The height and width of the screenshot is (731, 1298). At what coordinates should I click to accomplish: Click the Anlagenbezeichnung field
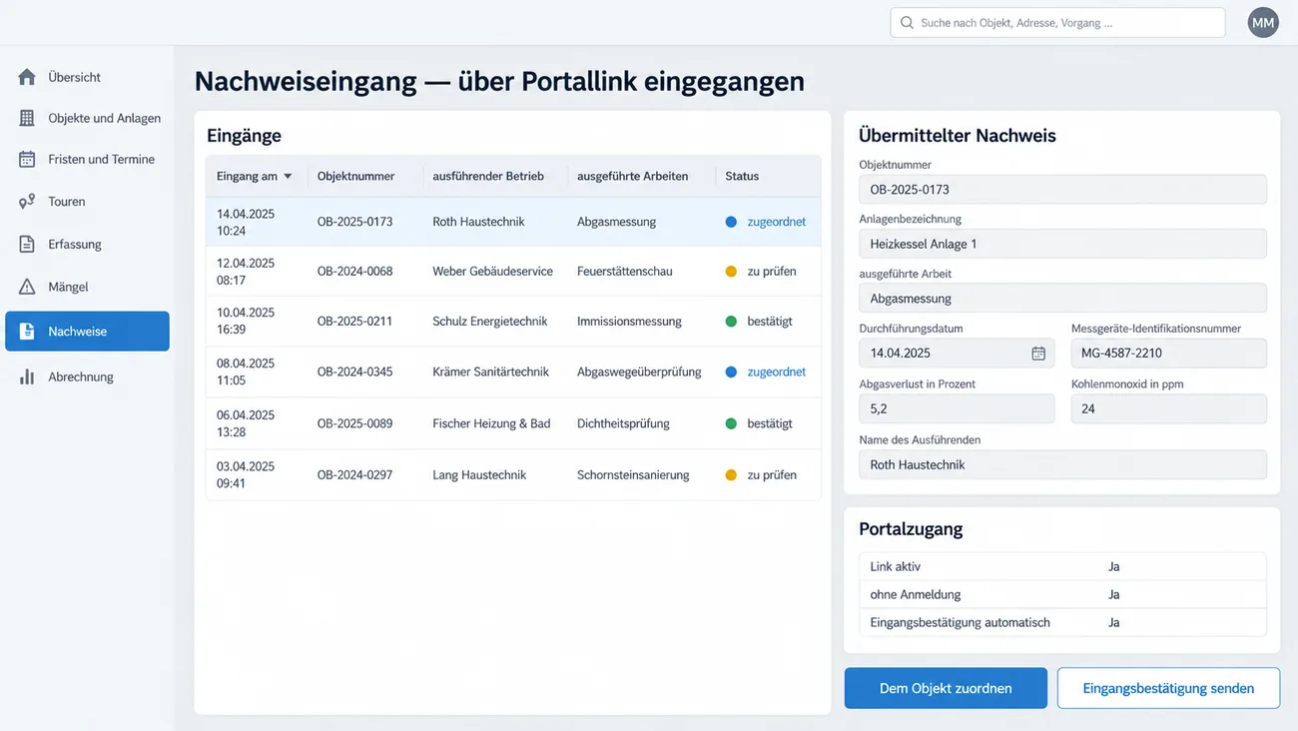click(x=1062, y=244)
